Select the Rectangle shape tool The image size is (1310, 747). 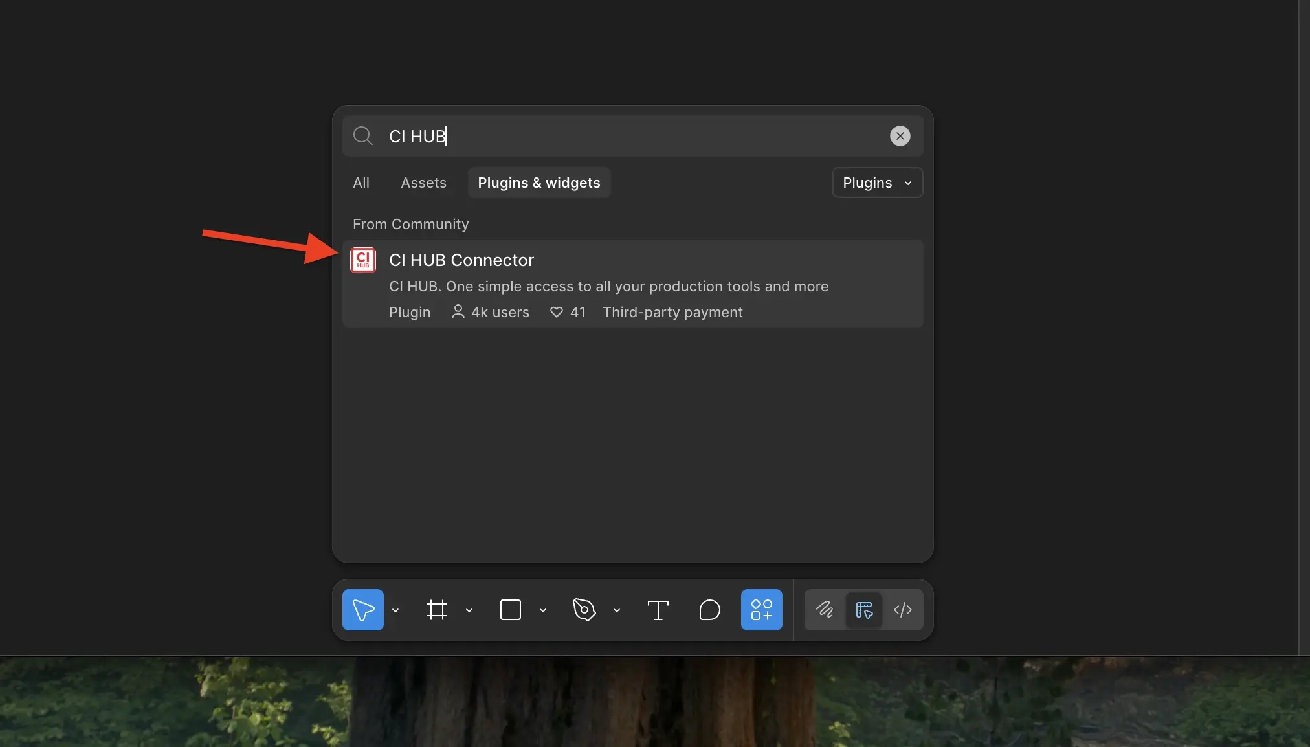click(511, 610)
